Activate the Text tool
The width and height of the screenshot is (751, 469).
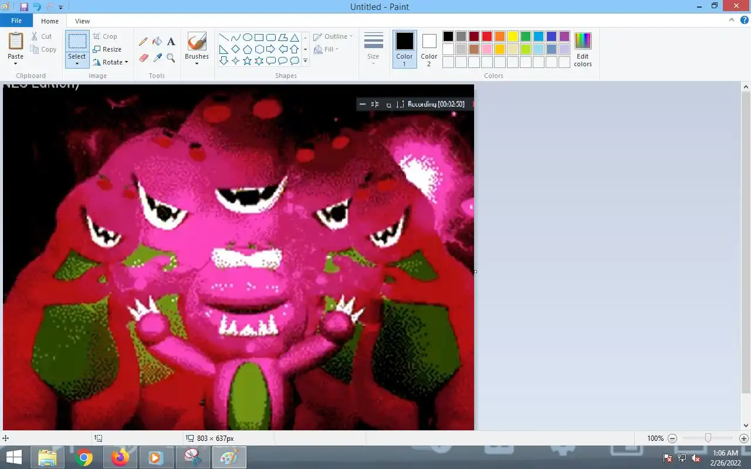coord(171,42)
